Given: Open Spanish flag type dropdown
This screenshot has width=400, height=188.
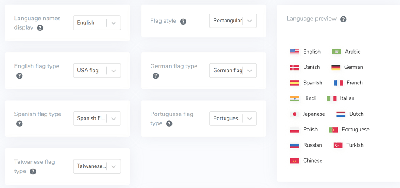Looking at the screenshot, I should (97, 118).
